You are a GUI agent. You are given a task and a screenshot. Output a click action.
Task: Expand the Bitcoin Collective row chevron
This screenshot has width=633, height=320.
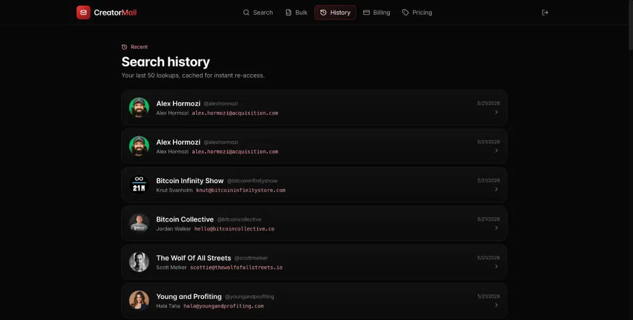coord(496,228)
